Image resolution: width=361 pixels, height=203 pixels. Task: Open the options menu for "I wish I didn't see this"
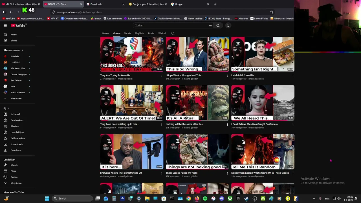tap(293, 76)
